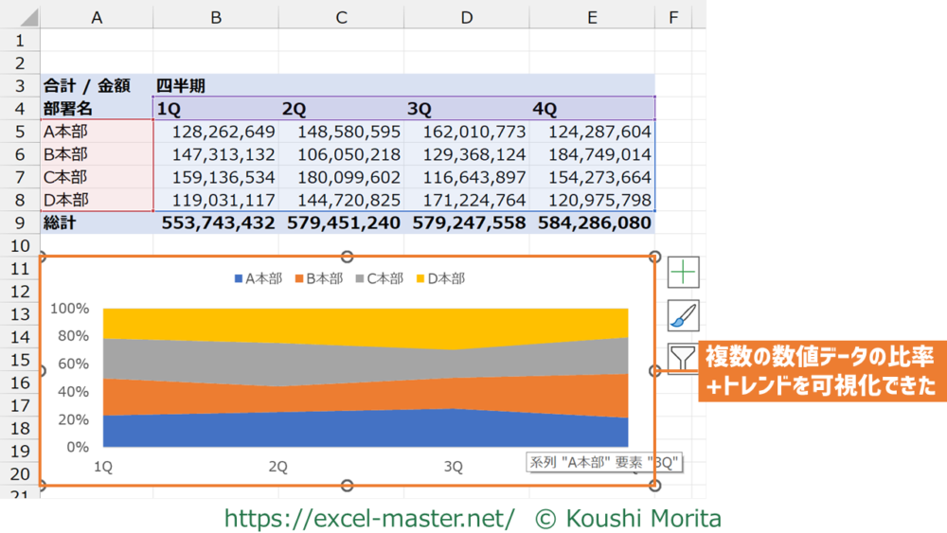The width and height of the screenshot is (947, 533).
Task: Click the bottom-center chart resize handle
Action: [x=347, y=486]
